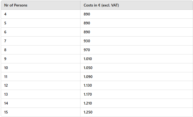The width and height of the screenshot is (193, 117).
Task: Click the cell showing 7 persons
Action: click(x=40, y=41)
